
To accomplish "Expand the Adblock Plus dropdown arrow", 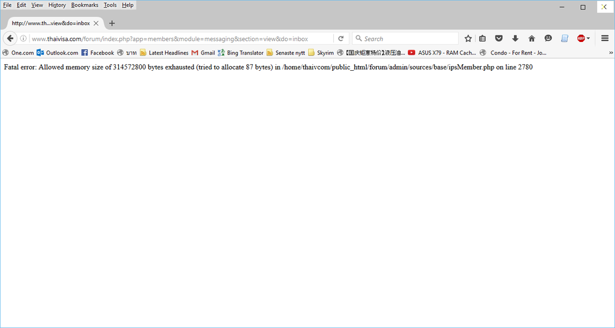I will click(x=589, y=38).
